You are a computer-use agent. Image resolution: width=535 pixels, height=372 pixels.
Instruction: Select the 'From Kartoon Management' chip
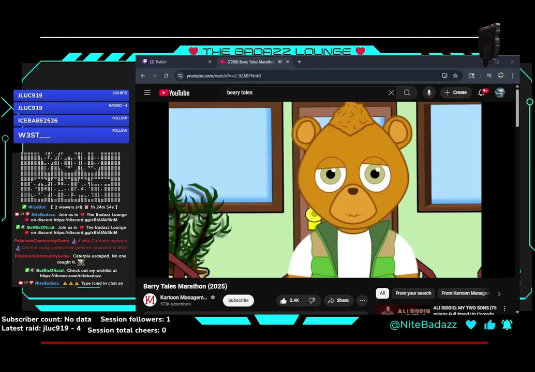pos(465,293)
